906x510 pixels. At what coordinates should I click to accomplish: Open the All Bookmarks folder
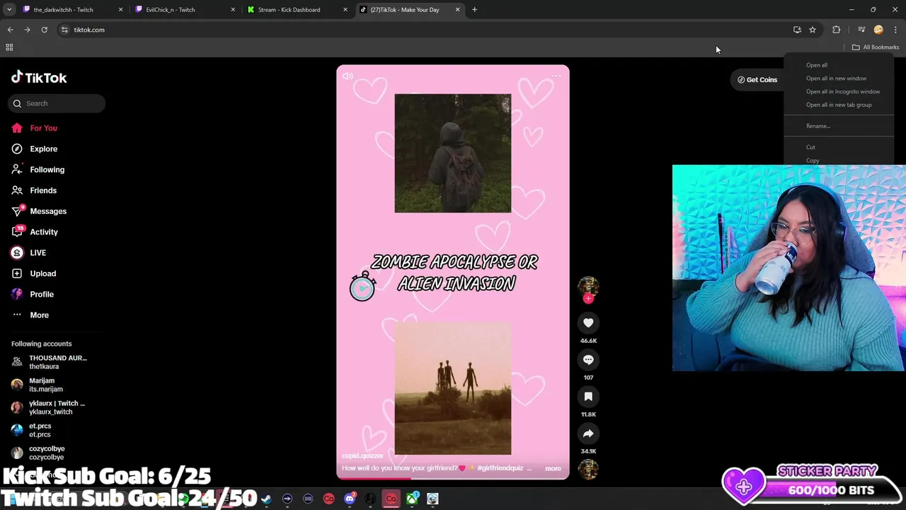[x=876, y=47]
